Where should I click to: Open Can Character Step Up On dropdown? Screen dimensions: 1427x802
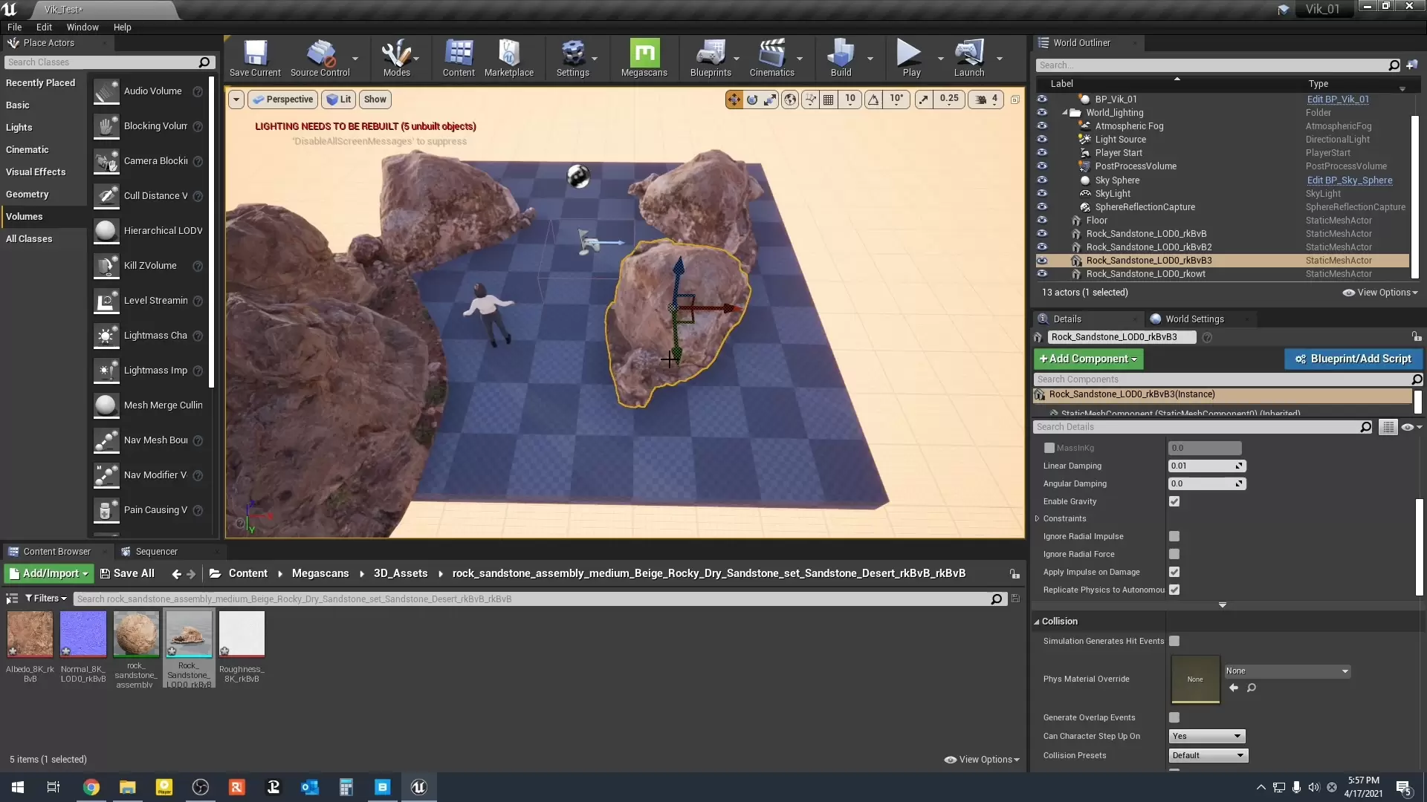click(1206, 736)
